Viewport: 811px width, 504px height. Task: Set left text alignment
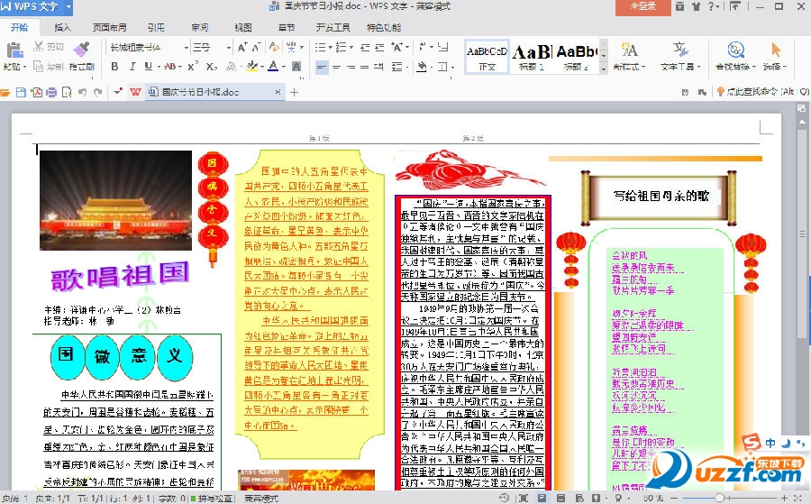(322, 67)
